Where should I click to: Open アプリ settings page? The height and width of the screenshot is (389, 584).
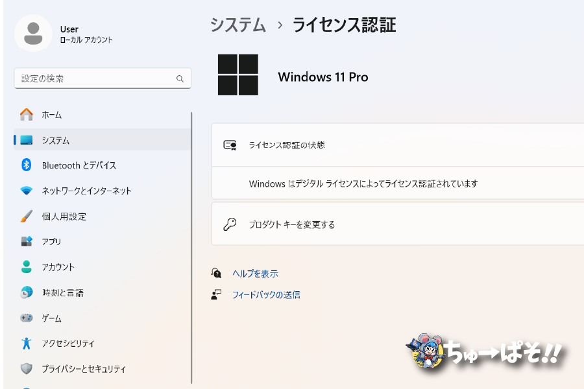pos(103,242)
